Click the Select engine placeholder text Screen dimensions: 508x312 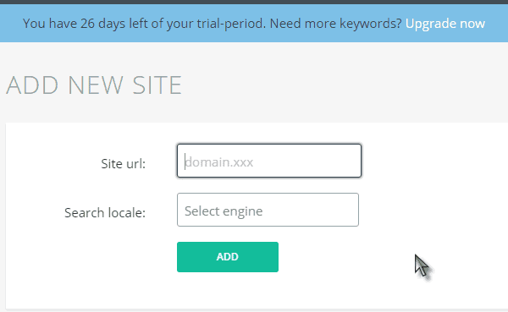pyautogui.click(x=224, y=211)
